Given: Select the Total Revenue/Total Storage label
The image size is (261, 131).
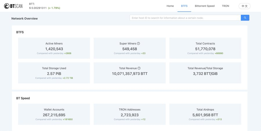Looking at the screenshot, I should (x=205, y=68).
